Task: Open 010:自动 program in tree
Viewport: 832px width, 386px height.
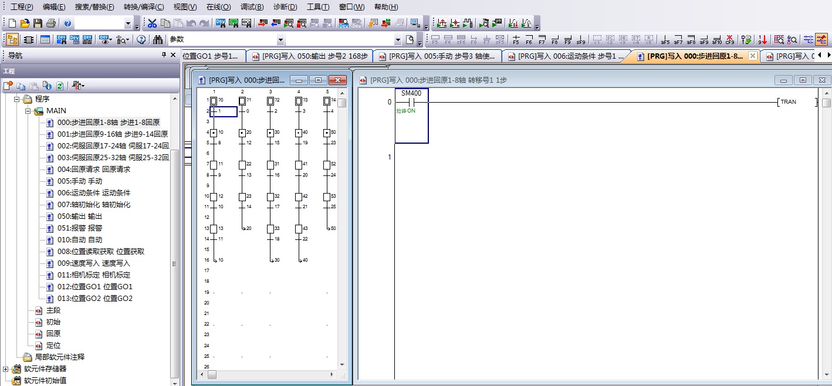Action: [80, 240]
